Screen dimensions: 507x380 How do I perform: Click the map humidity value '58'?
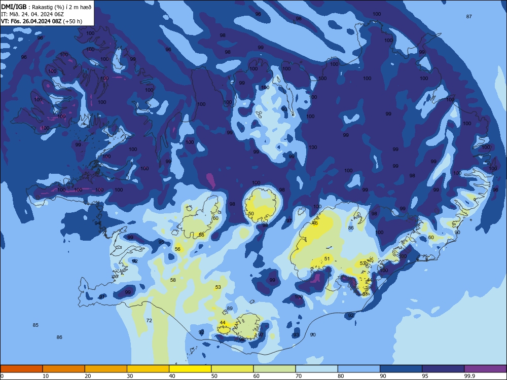(173, 280)
